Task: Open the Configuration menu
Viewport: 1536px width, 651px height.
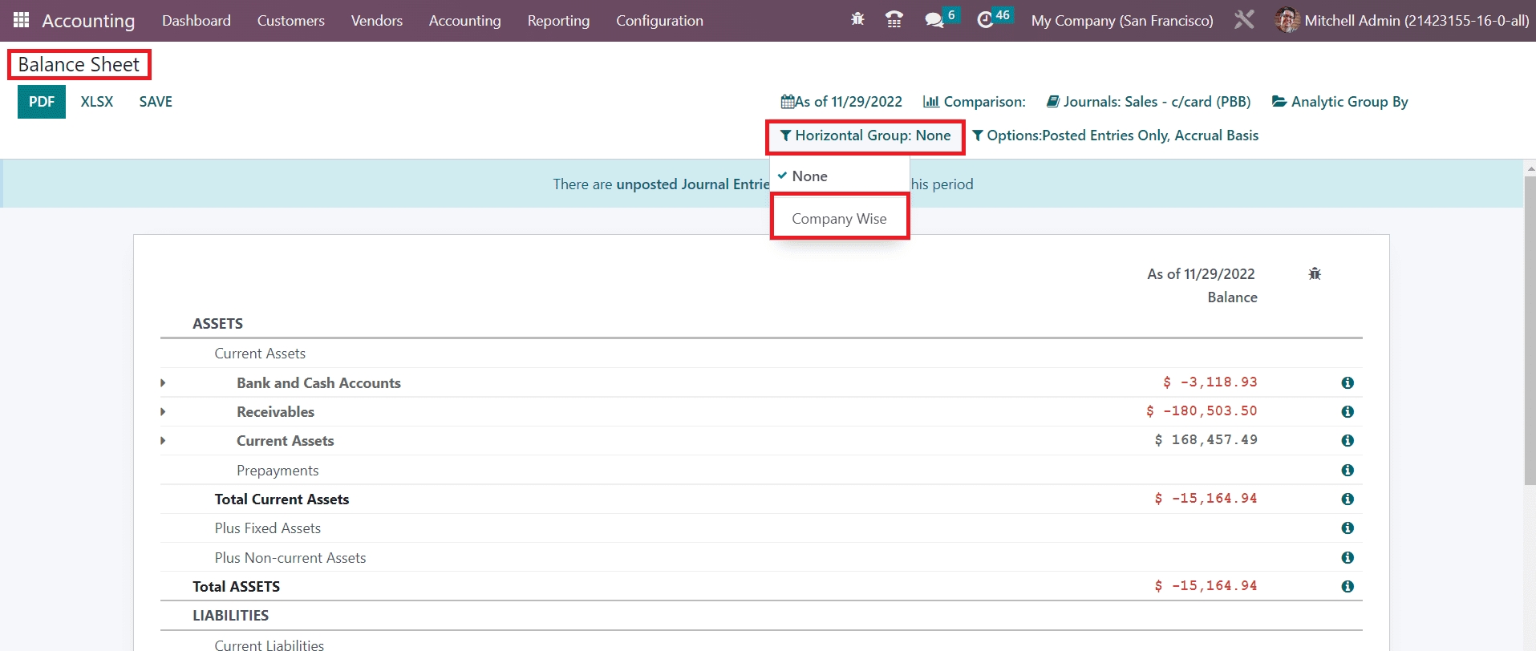Action: [x=659, y=21]
